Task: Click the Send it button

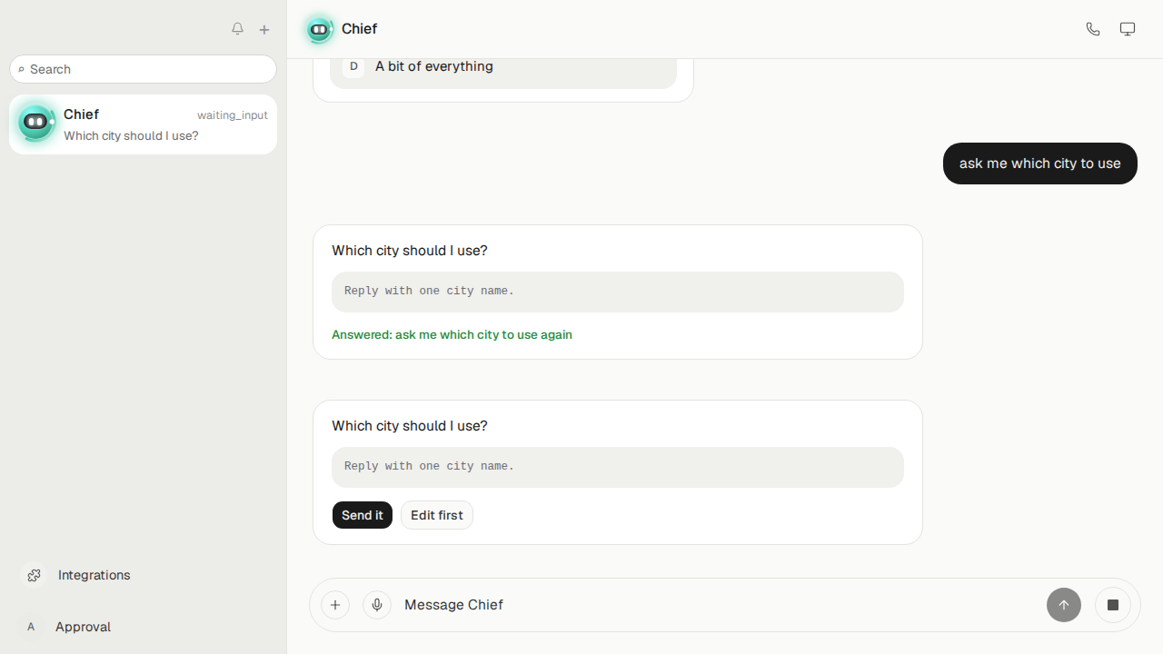Action: click(x=363, y=515)
